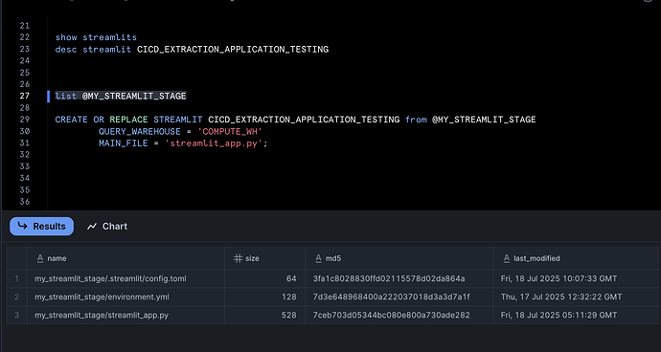The width and height of the screenshot is (661, 352).
Task: Switch to the Results tab
Action: pyautogui.click(x=41, y=226)
